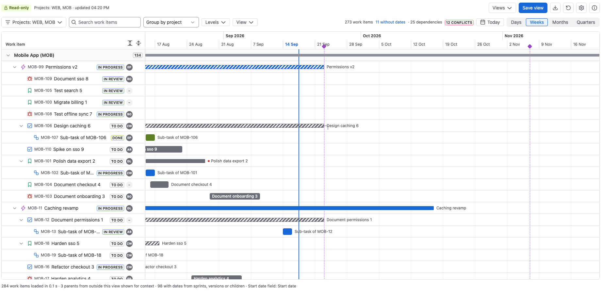Switch timeline scale to Quarters
The image size is (601, 294).
[x=586, y=22]
